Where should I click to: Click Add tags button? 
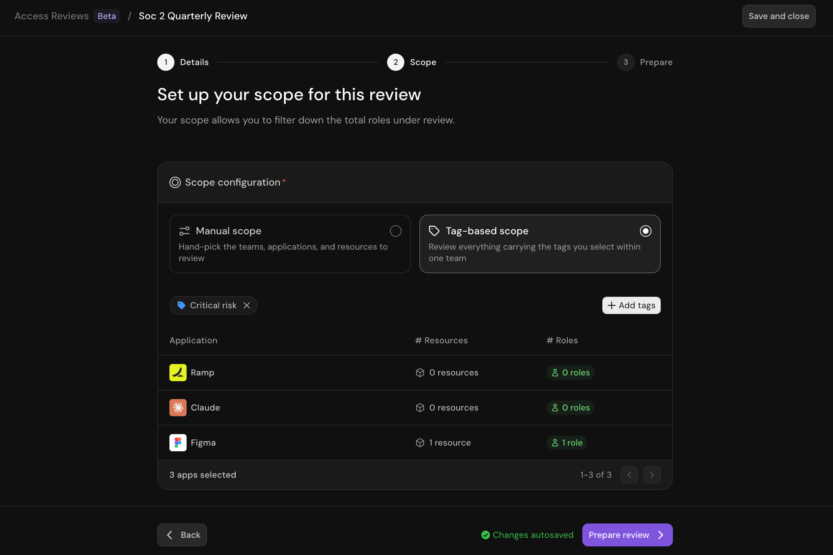(x=631, y=305)
